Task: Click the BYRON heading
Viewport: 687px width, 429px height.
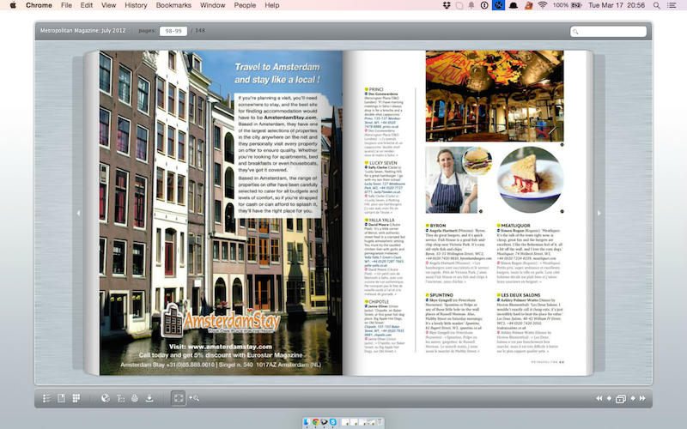Action: 437,226
